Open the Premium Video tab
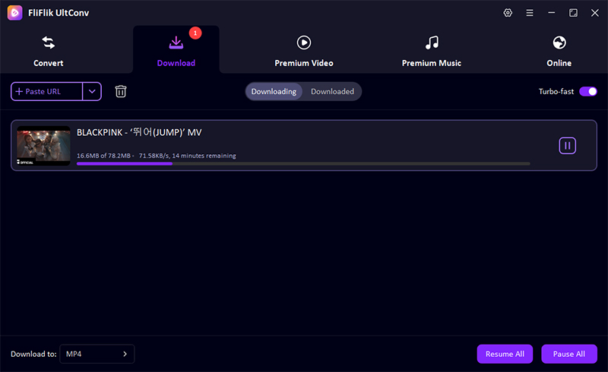Screen dimensions: 608x372 click(x=303, y=52)
